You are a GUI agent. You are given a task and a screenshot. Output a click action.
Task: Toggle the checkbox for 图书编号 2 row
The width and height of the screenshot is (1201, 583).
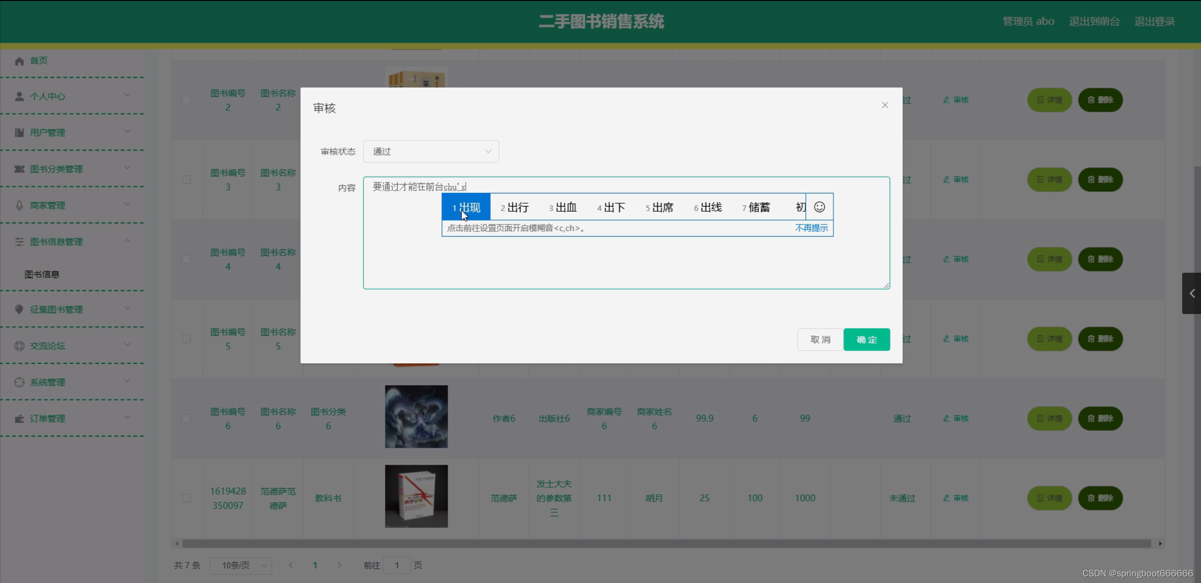tap(186, 100)
